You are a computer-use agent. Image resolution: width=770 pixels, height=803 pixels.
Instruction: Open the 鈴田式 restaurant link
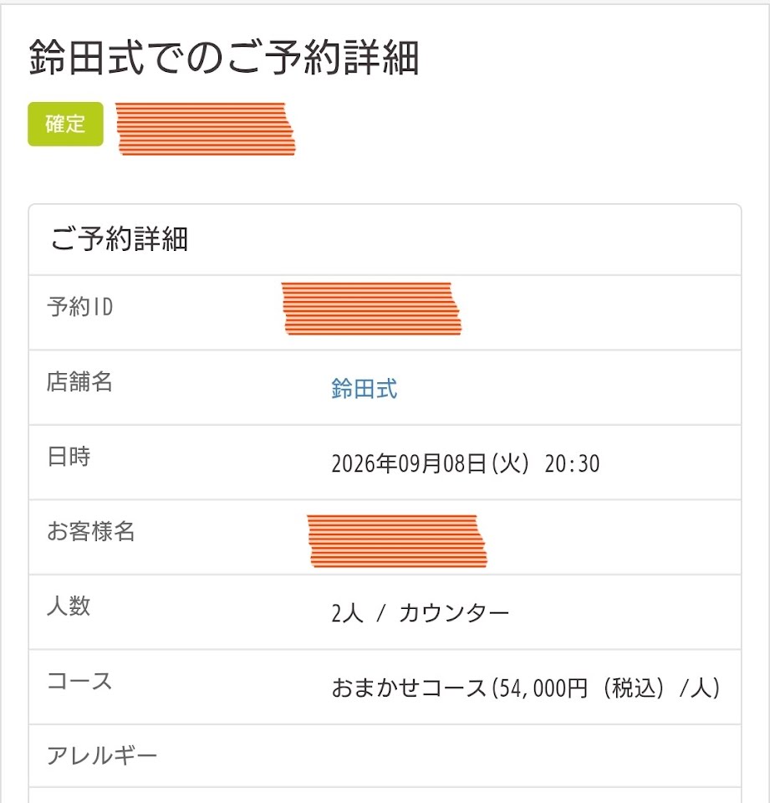[364, 389]
